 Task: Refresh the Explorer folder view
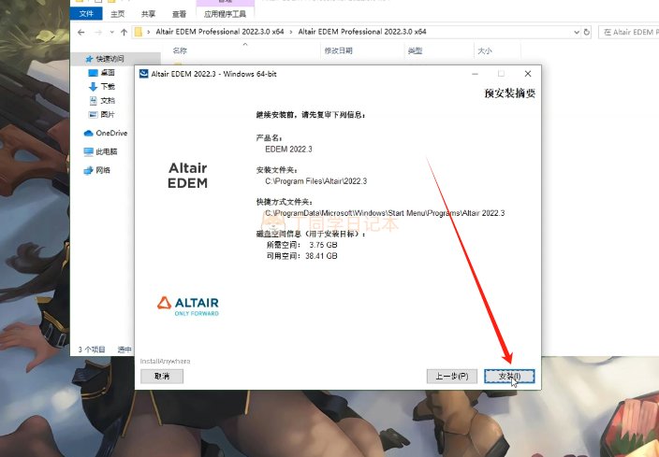[587, 32]
